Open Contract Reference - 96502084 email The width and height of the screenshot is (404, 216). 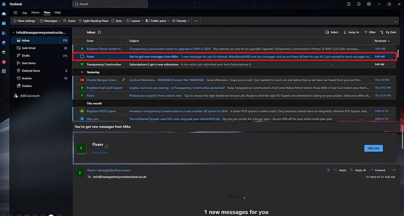(235, 80)
